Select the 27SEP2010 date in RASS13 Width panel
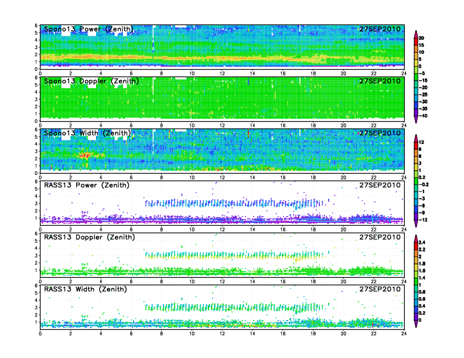This screenshot has width=464, height=358. (380, 289)
